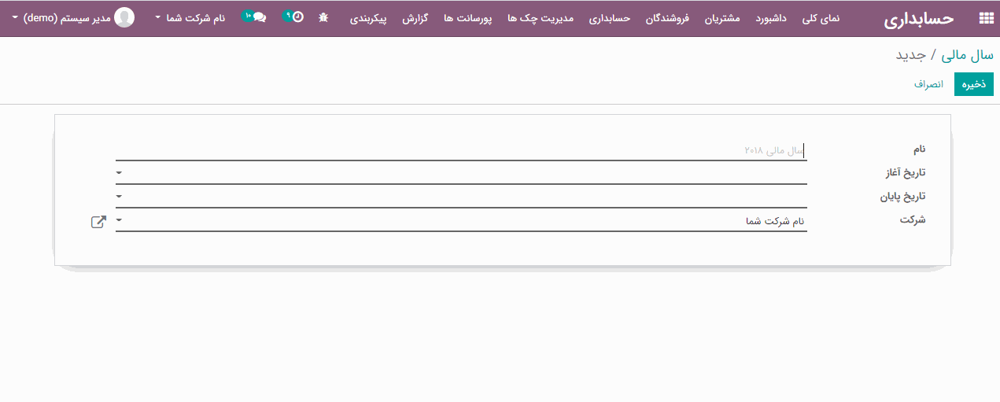The image size is (1000, 402).
Task: Click the انصراف discard button
Action: point(928,84)
